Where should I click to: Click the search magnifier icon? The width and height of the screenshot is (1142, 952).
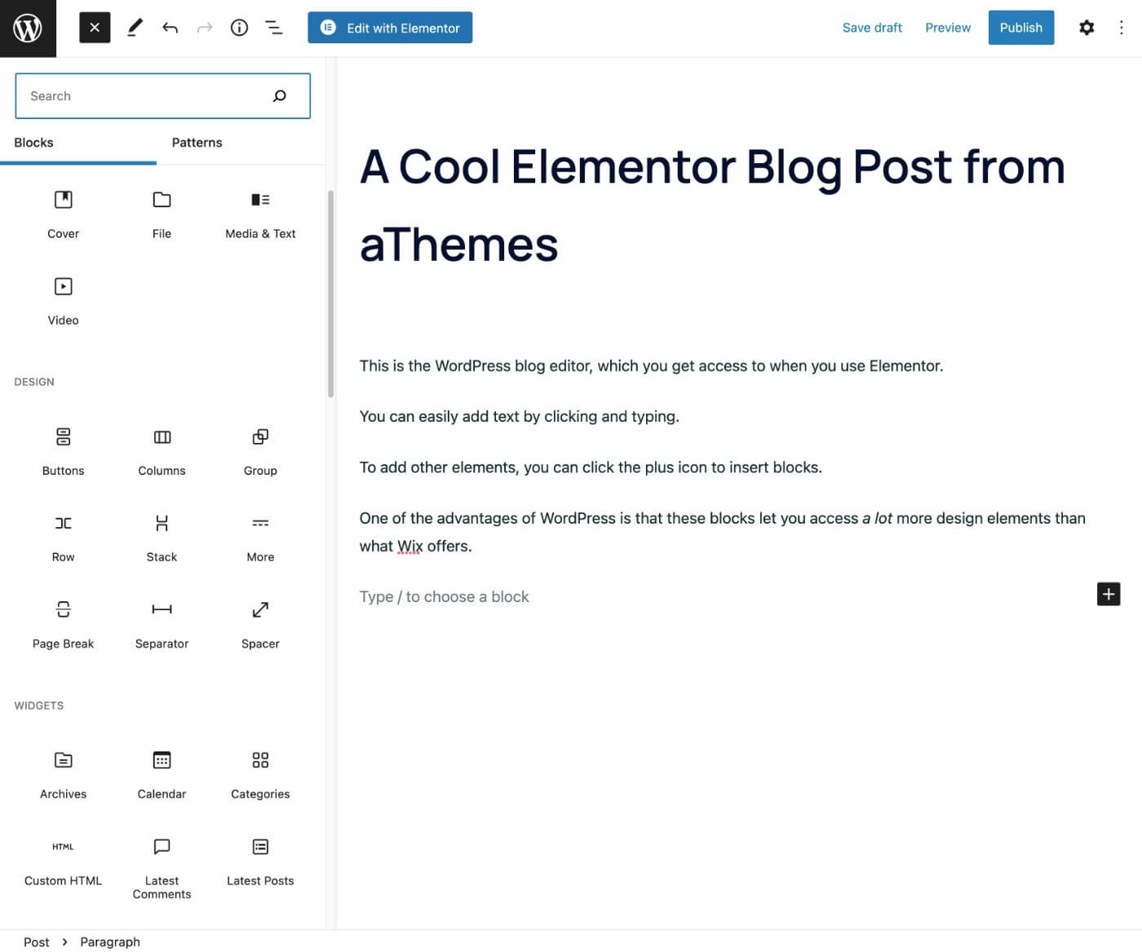point(280,95)
